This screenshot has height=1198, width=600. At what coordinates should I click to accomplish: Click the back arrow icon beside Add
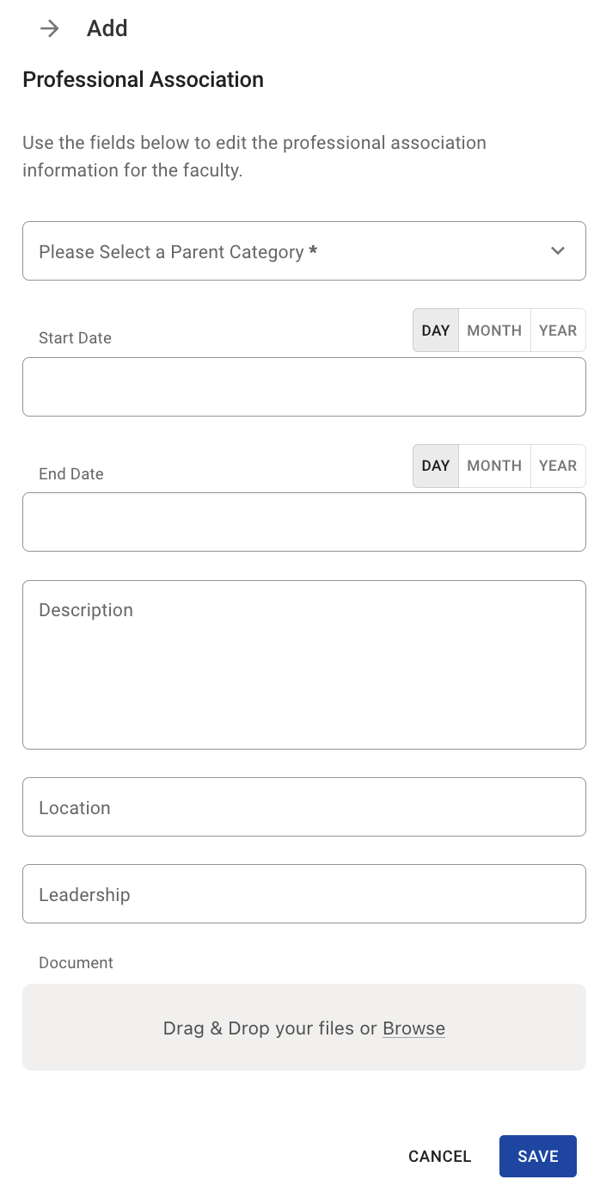click(x=50, y=28)
